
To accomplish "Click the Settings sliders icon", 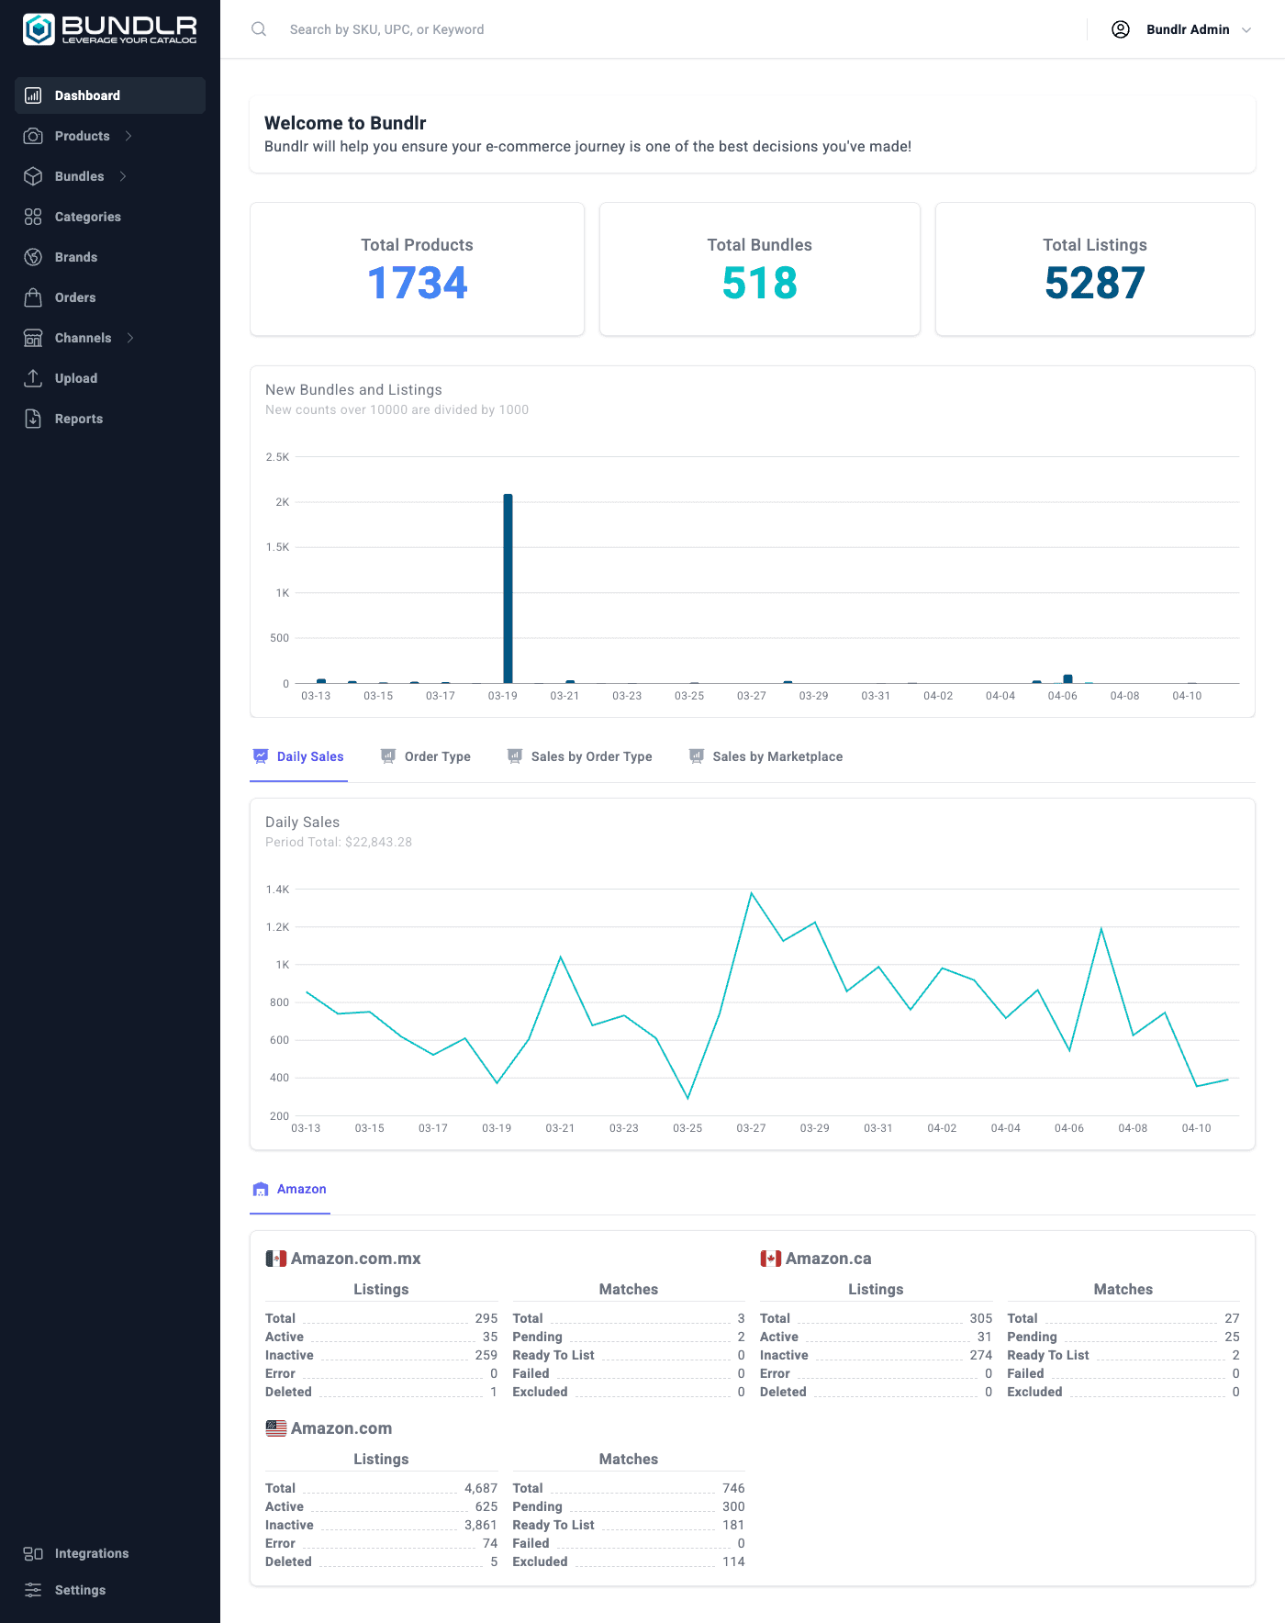I will click(33, 1590).
